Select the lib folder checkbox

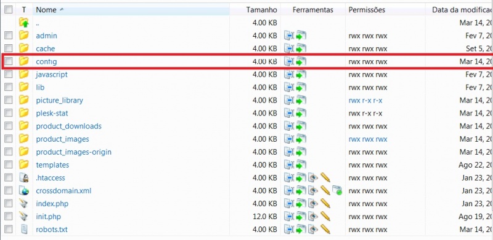click(x=9, y=87)
